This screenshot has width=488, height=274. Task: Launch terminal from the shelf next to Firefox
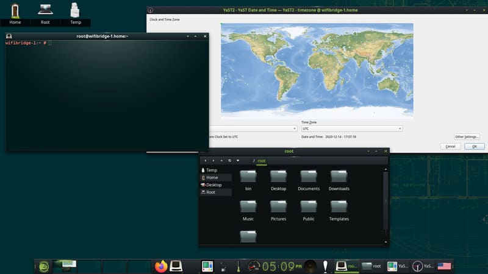[176, 266]
